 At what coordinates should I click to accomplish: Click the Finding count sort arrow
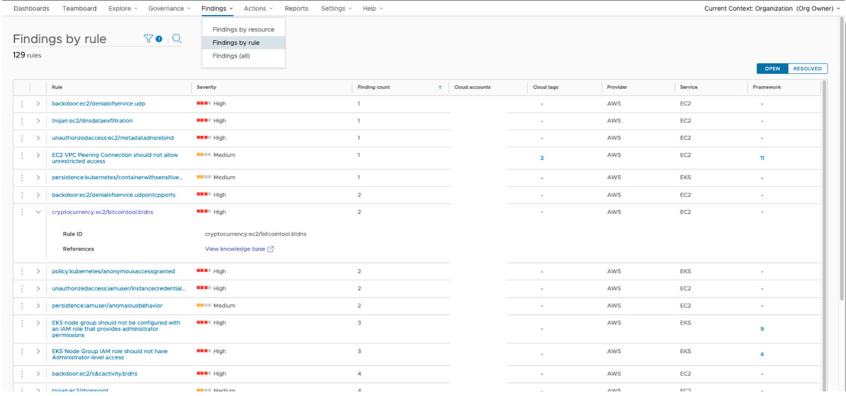[440, 88]
